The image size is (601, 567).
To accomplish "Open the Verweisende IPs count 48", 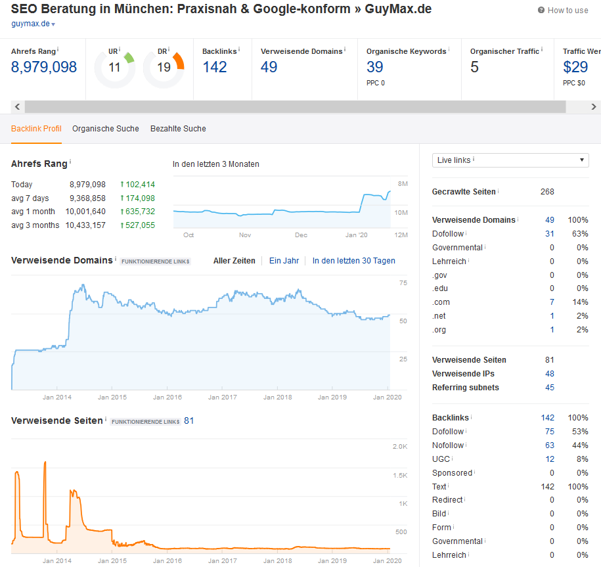I will click(550, 374).
